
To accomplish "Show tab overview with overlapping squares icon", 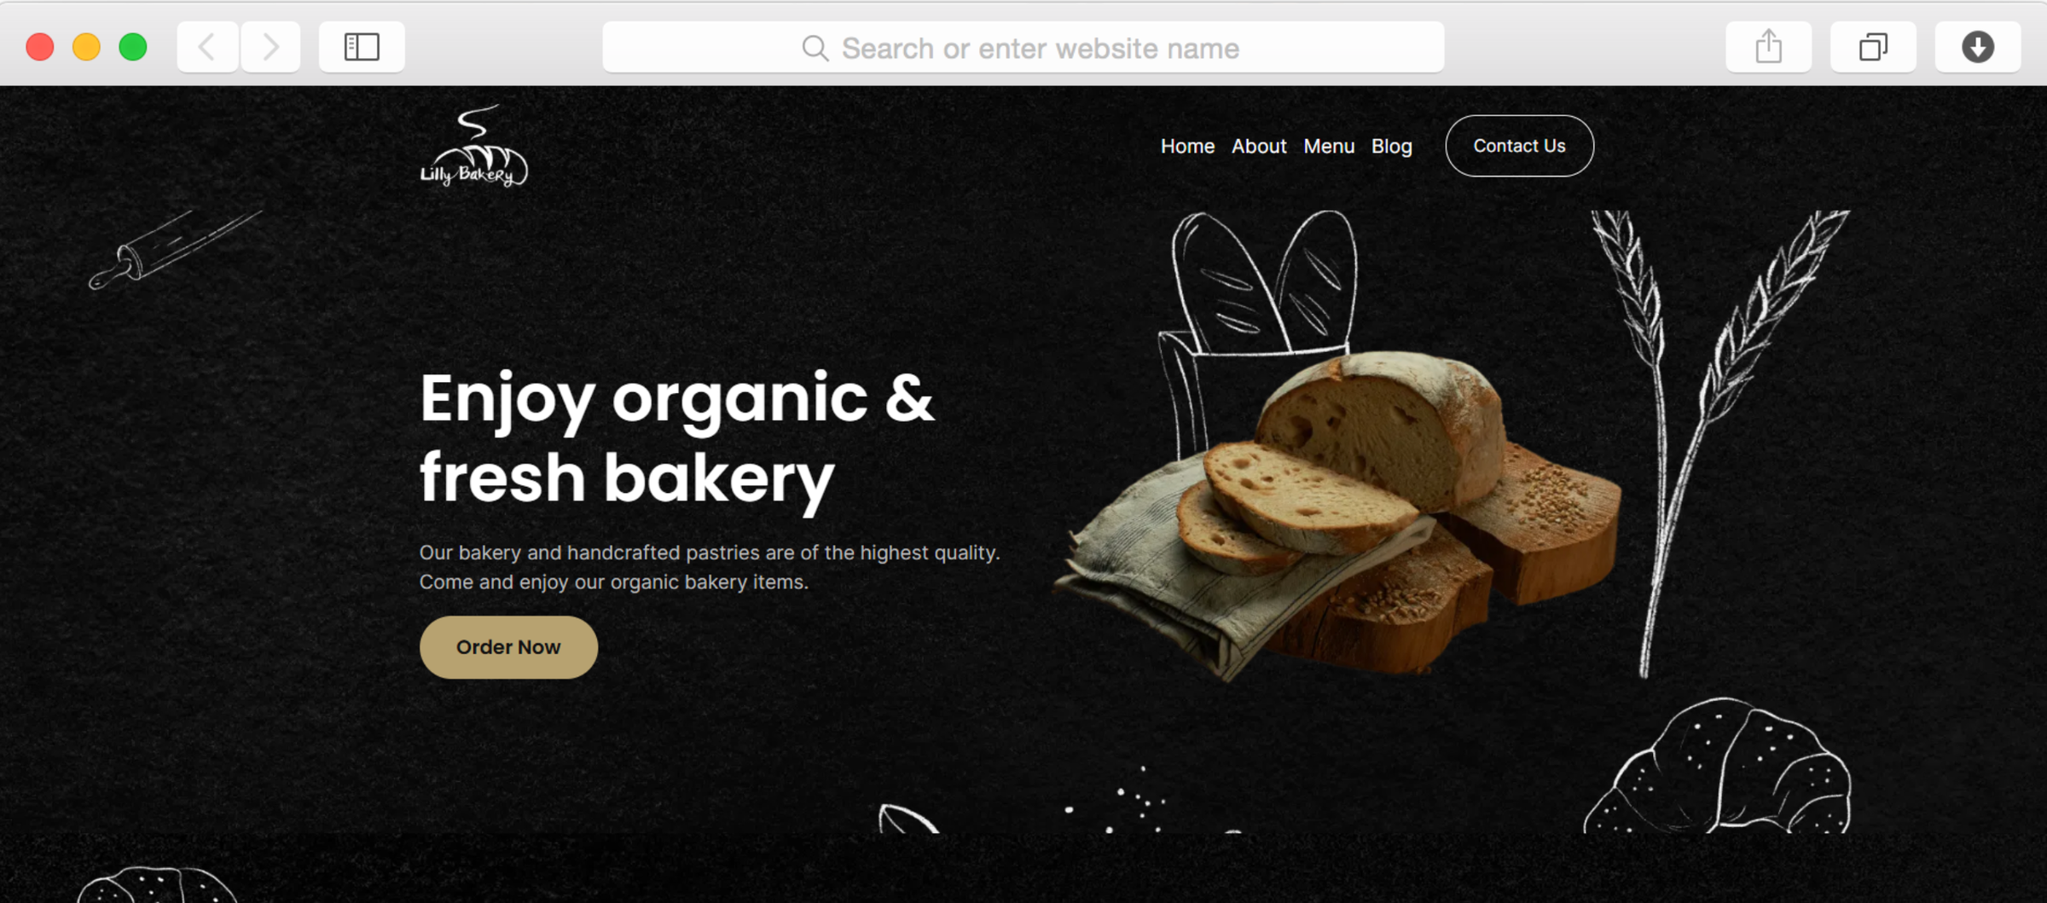I will coord(1873,47).
